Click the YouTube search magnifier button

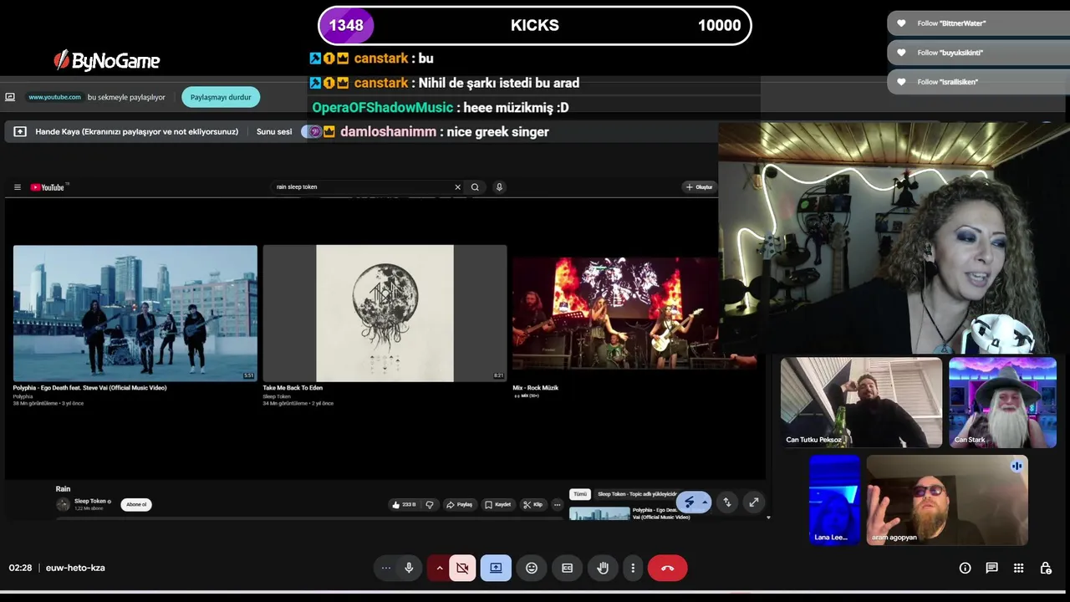[x=475, y=187]
